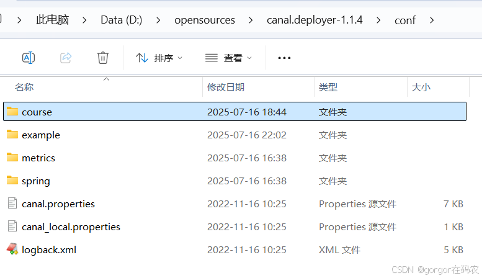Click date 2025-07-16 22:02 in example row
The width and height of the screenshot is (482, 278).
[x=246, y=135]
